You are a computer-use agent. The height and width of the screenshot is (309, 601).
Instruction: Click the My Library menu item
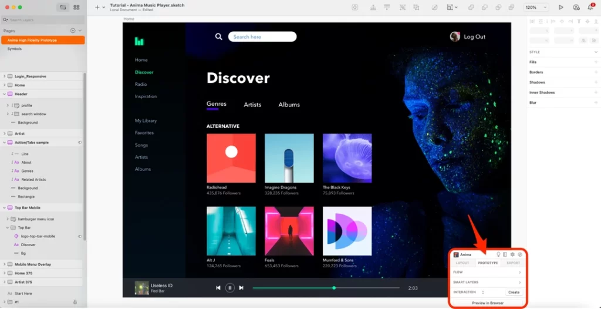tap(146, 120)
